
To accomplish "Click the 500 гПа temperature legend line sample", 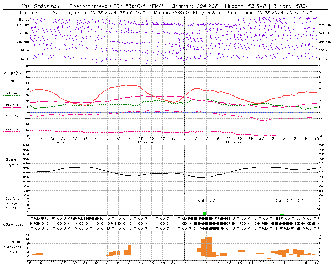I will 12,132.
